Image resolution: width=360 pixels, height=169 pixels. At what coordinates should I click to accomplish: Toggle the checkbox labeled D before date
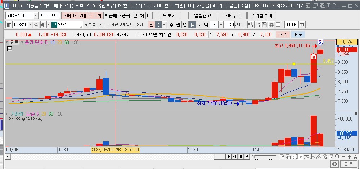point(278,25)
